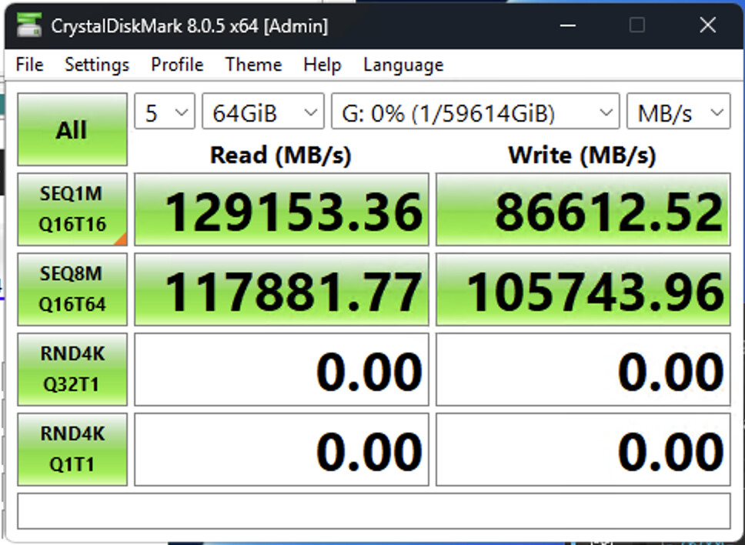Image resolution: width=745 pixels, height=545 pixels.
Task: Start the SEQ1M Q16T16 test
Action: pos(72,209)
